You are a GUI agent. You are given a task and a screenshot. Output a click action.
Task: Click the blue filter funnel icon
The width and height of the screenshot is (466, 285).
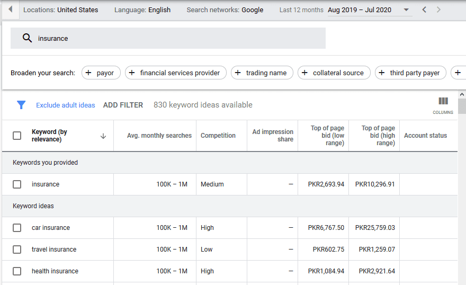21,105
